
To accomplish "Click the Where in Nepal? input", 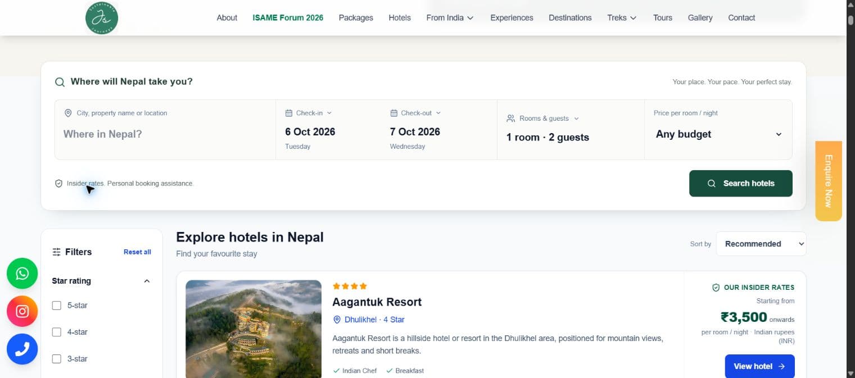I will pos(165,134).
